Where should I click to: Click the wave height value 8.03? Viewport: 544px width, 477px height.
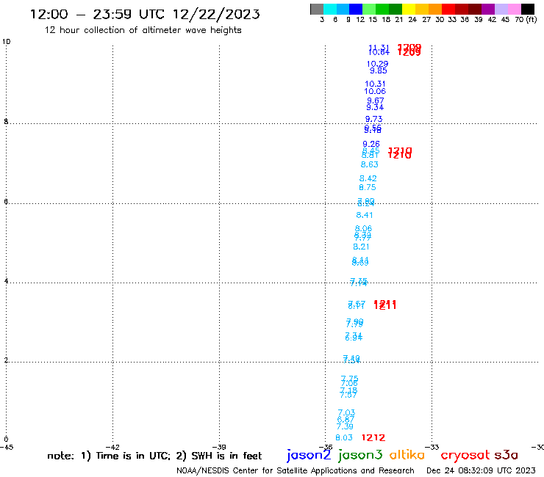344,437
